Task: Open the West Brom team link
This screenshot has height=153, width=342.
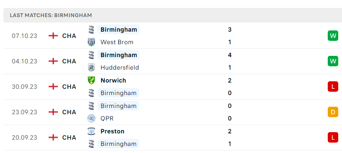Action: 117,42
